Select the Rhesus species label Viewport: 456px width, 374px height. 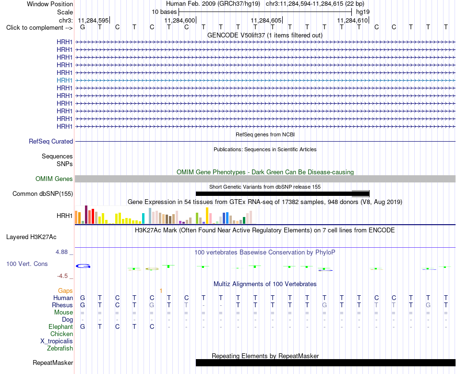click(62, 305)
